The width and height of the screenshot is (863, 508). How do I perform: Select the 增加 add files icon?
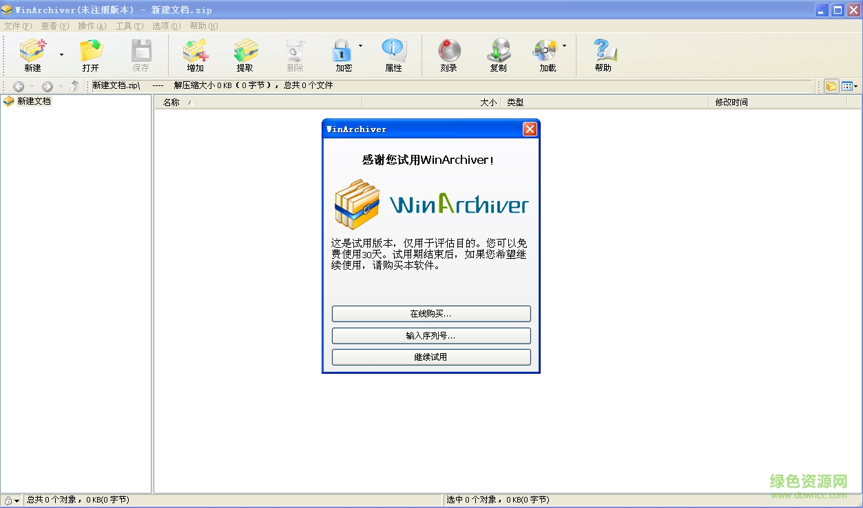195,55
